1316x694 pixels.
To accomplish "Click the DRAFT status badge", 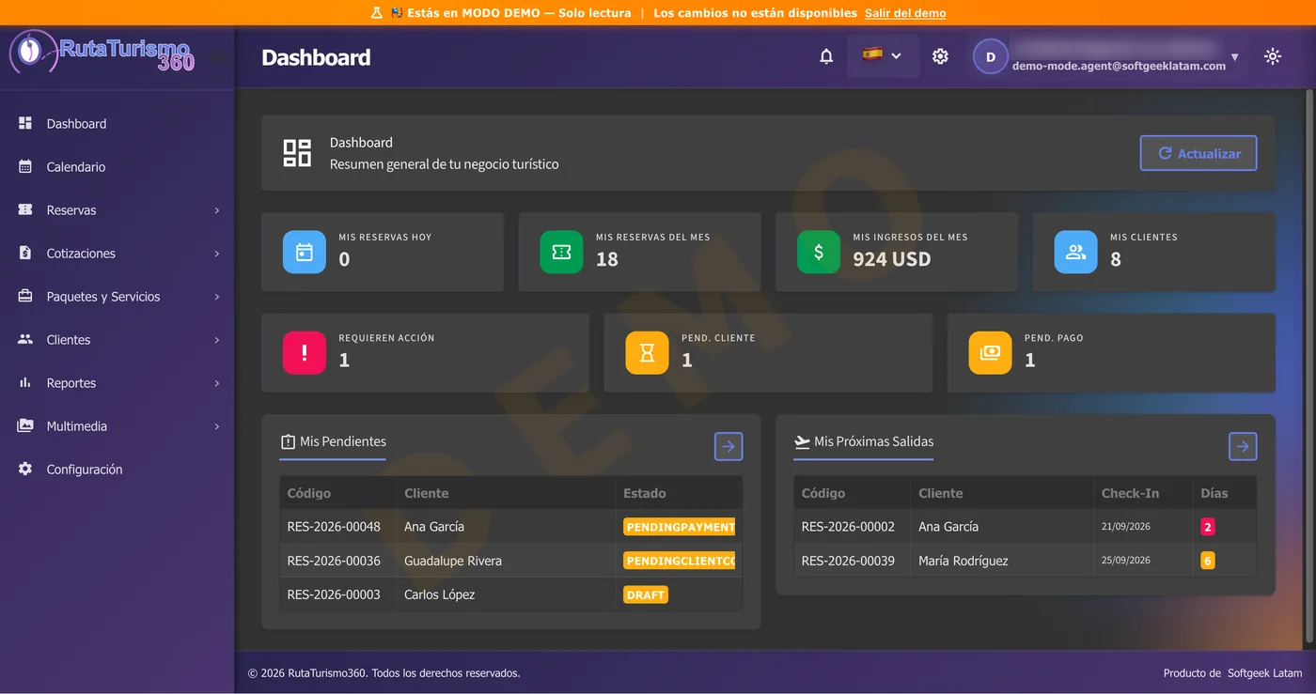I will (x=646, y=594).
